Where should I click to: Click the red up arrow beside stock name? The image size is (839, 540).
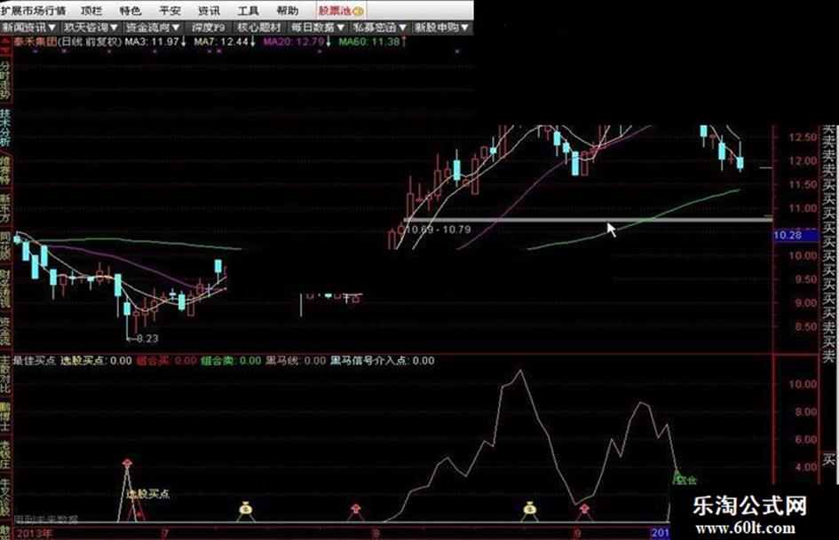pyautogui.click(x=6, y=43)
